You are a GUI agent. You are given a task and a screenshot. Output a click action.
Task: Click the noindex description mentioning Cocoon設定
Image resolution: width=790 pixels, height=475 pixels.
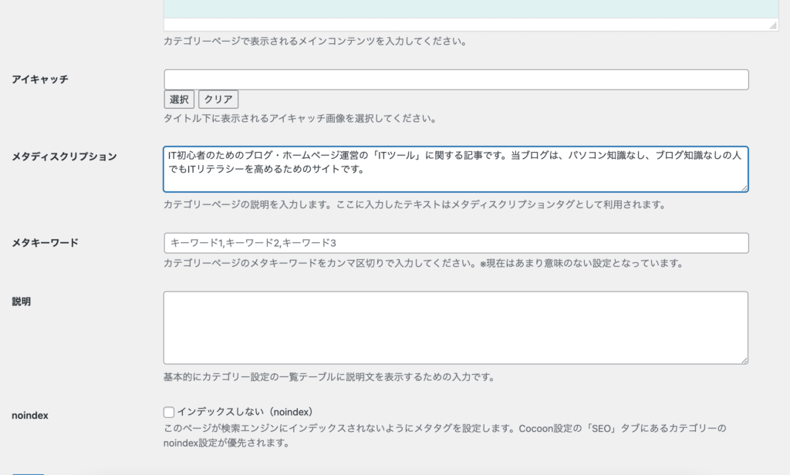[x=445, y=436]
